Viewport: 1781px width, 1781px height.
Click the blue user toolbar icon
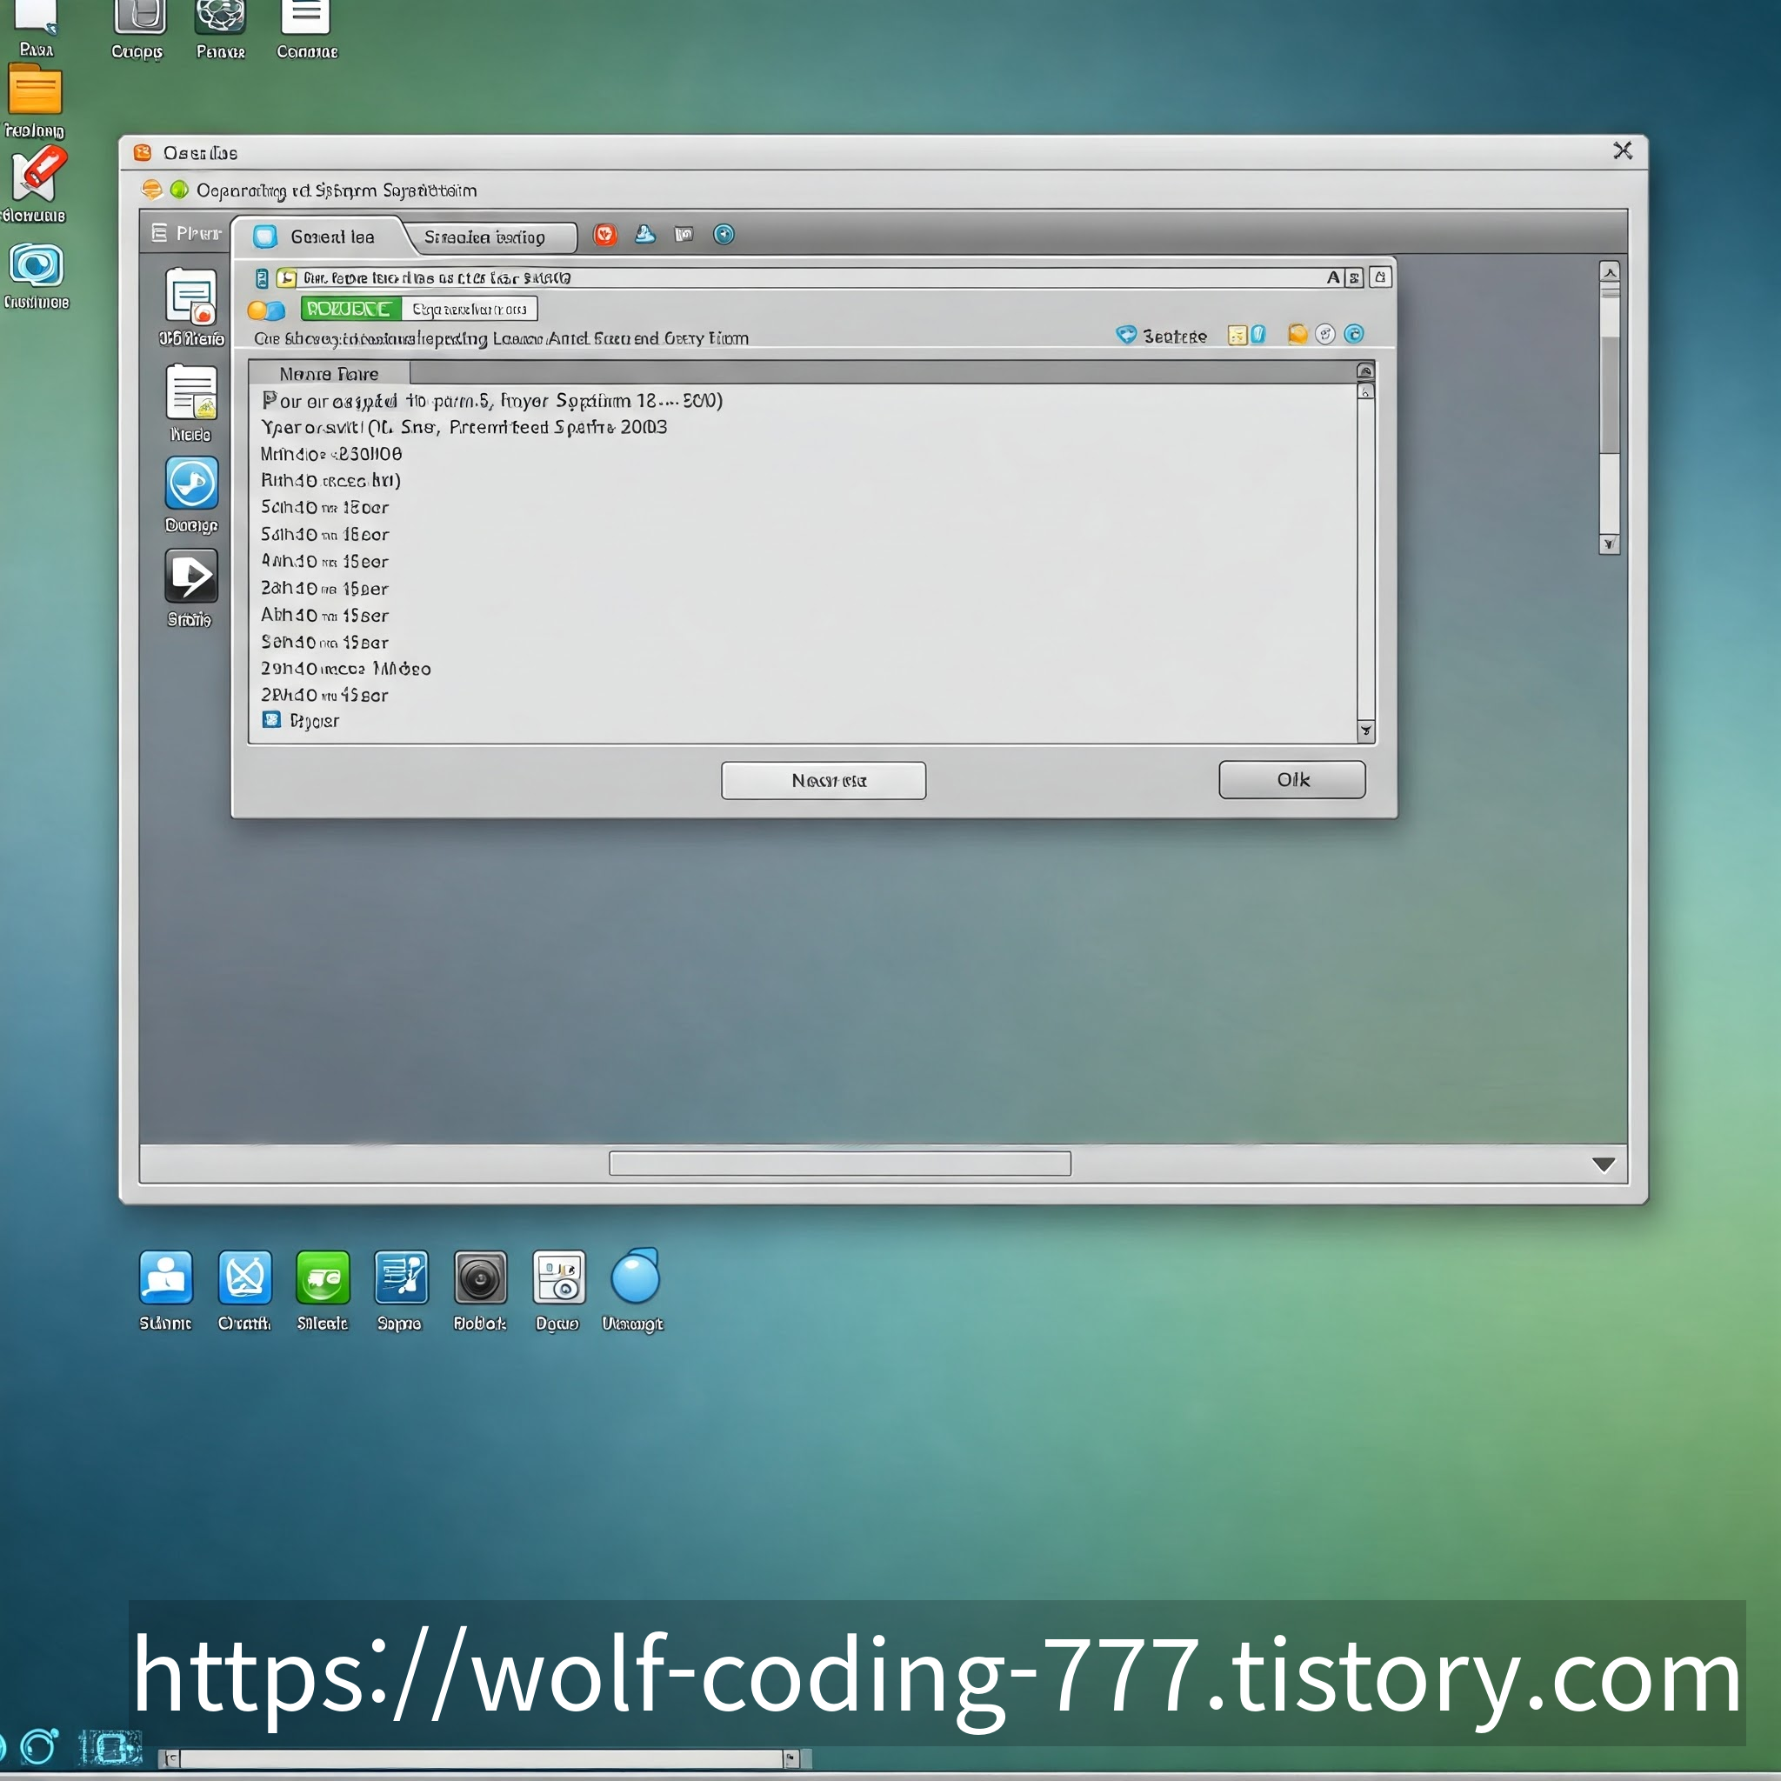pyautogui.click(x=644, y=235)
